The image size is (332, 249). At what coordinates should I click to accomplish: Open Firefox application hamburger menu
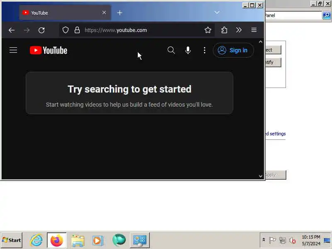254,30
